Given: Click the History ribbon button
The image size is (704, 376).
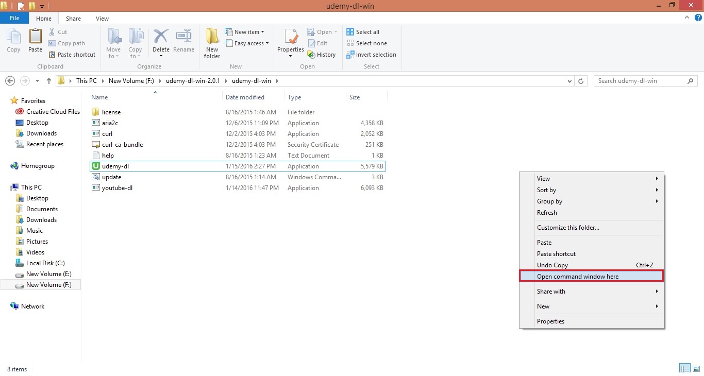Looking at the screenshot, I should click(x=322, y=55).
